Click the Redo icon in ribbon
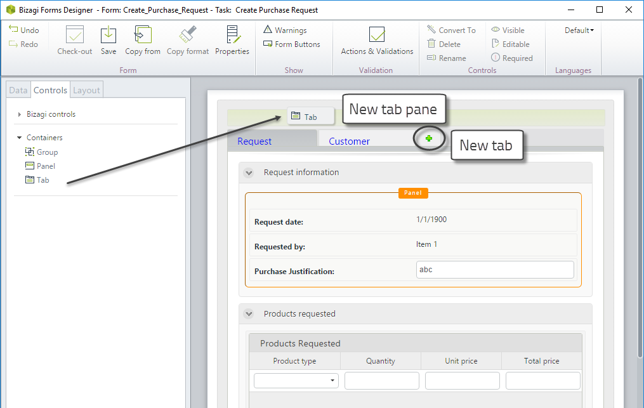Image resolution: width=644 pixels, height=408 pixels. [x=13, y=44]
